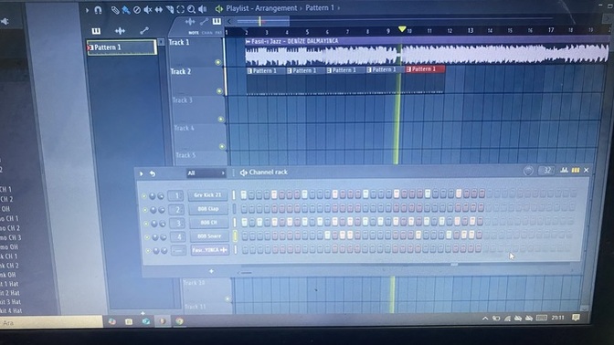Mute Track 1 with its green LED

(218, 62)
